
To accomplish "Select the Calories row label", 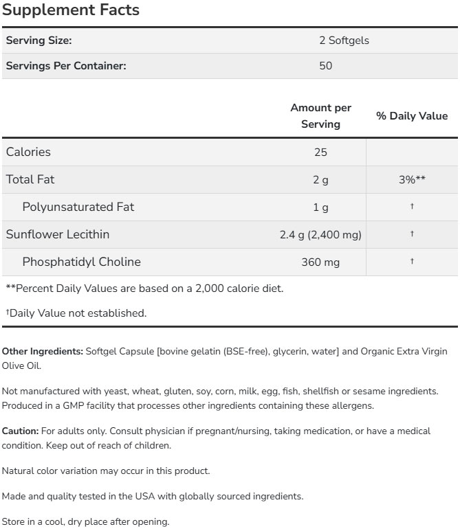I will tap(28, 152).
